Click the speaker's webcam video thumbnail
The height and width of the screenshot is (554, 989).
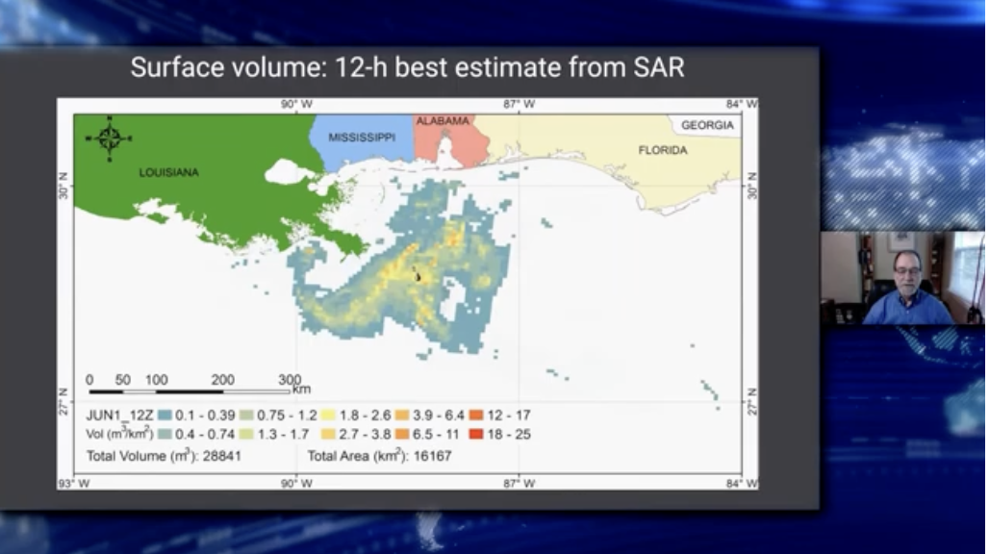(901, 278)
